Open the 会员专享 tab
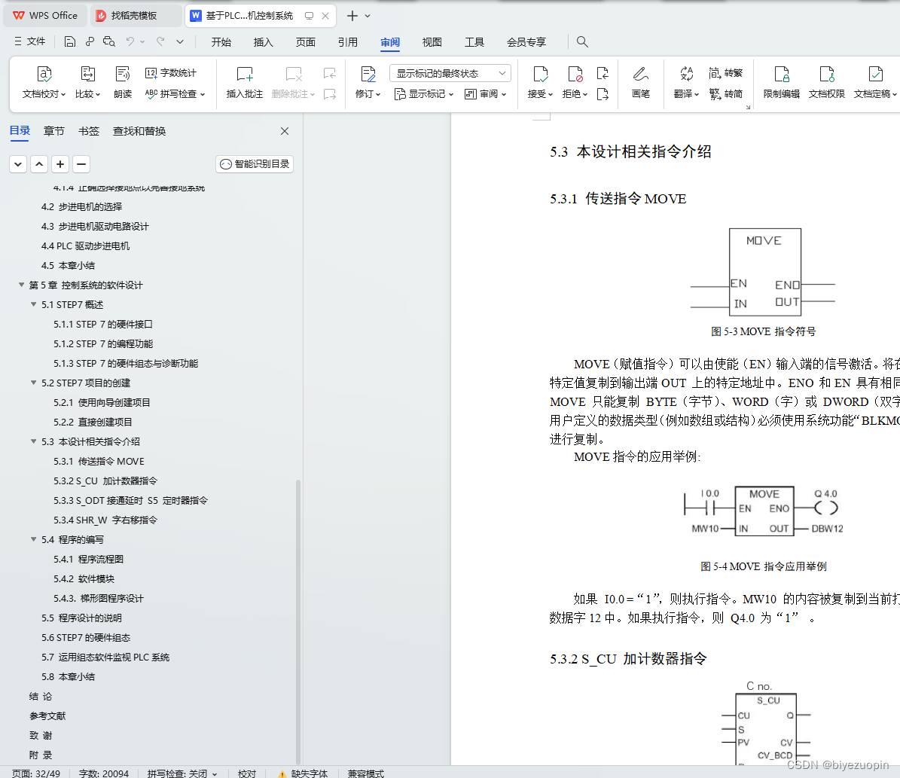 tap(526, 42)
